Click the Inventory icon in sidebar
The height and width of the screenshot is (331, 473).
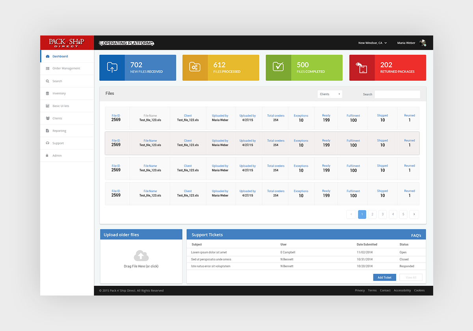click(x=48, y=93)
